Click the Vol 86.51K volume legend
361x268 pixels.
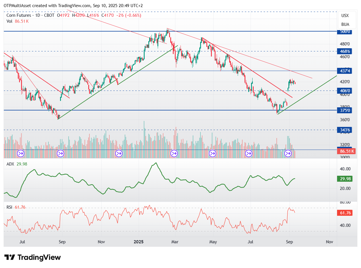pos(17,21)
